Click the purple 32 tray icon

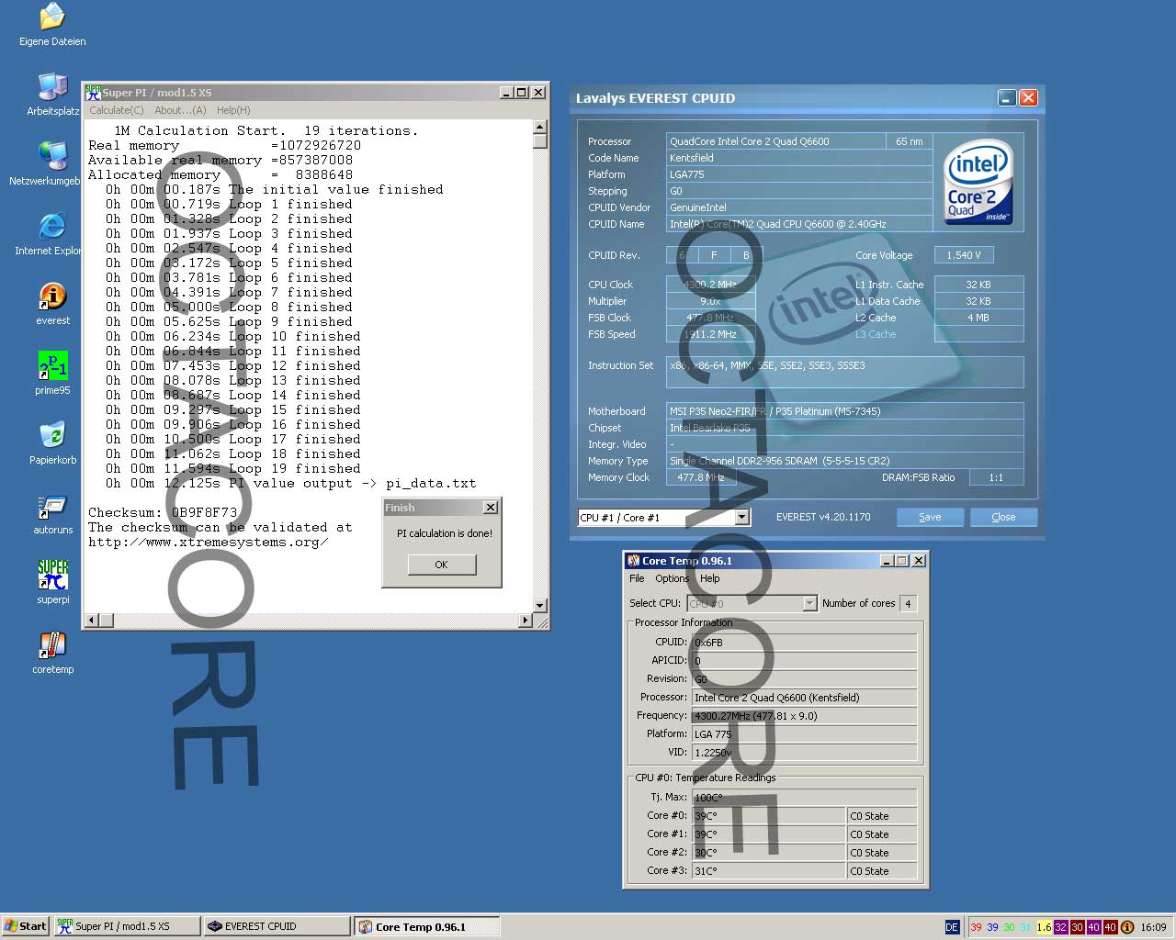1060,927
